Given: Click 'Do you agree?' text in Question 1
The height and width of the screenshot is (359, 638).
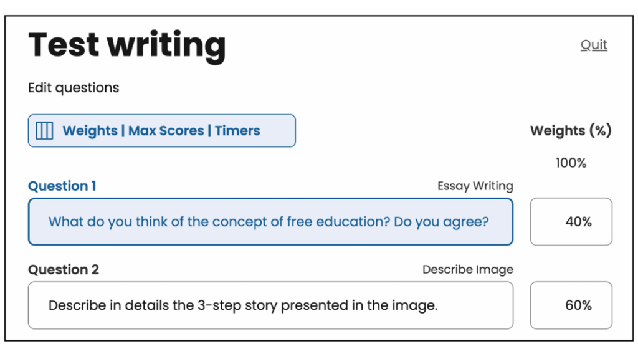Looking at the screenshot, I should tap(441, 222).
